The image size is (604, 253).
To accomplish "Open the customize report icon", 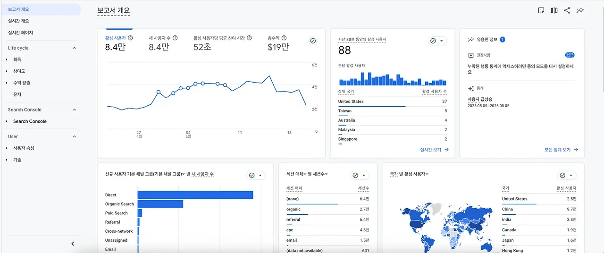I will [x=541, y=10].
